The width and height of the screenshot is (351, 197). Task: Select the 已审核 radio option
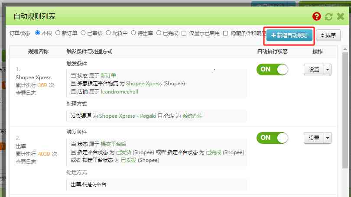coord(83,33)
